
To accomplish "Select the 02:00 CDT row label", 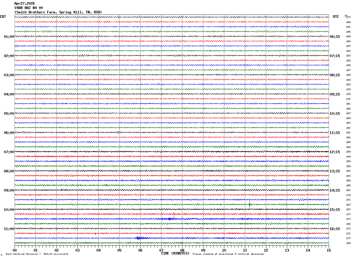I will tap(9, 56).
